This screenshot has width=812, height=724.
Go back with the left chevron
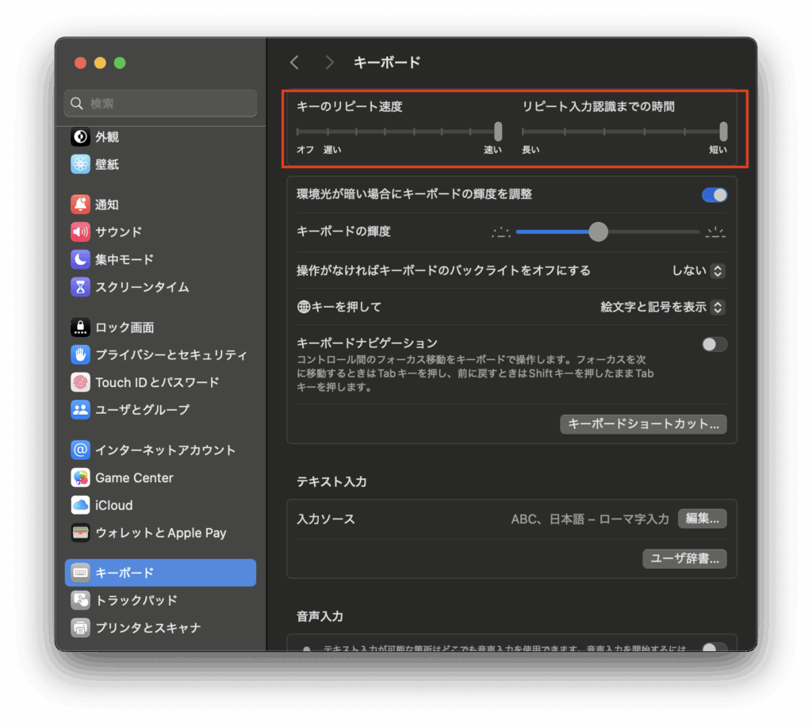coord(294,63)
